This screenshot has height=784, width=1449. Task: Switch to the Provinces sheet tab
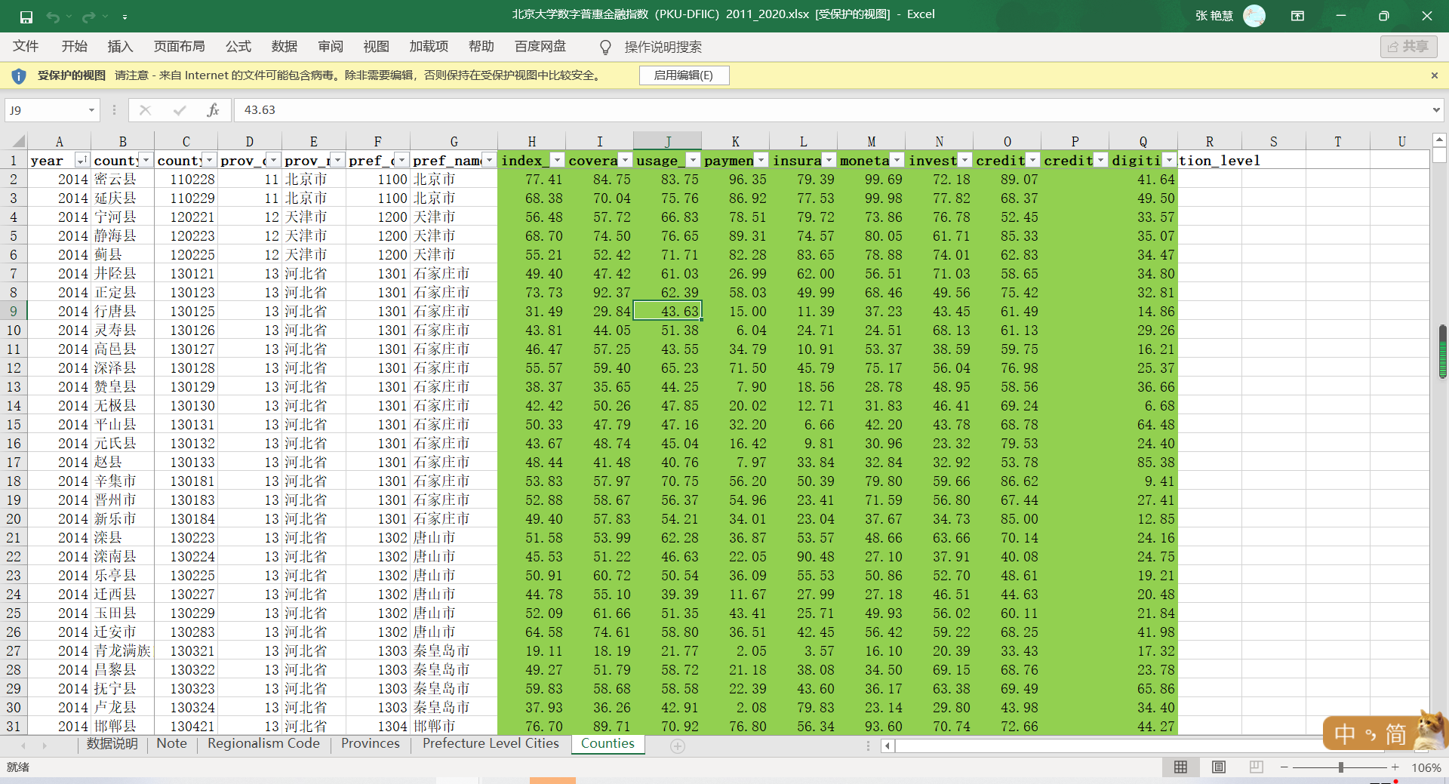tap(370, 744)
